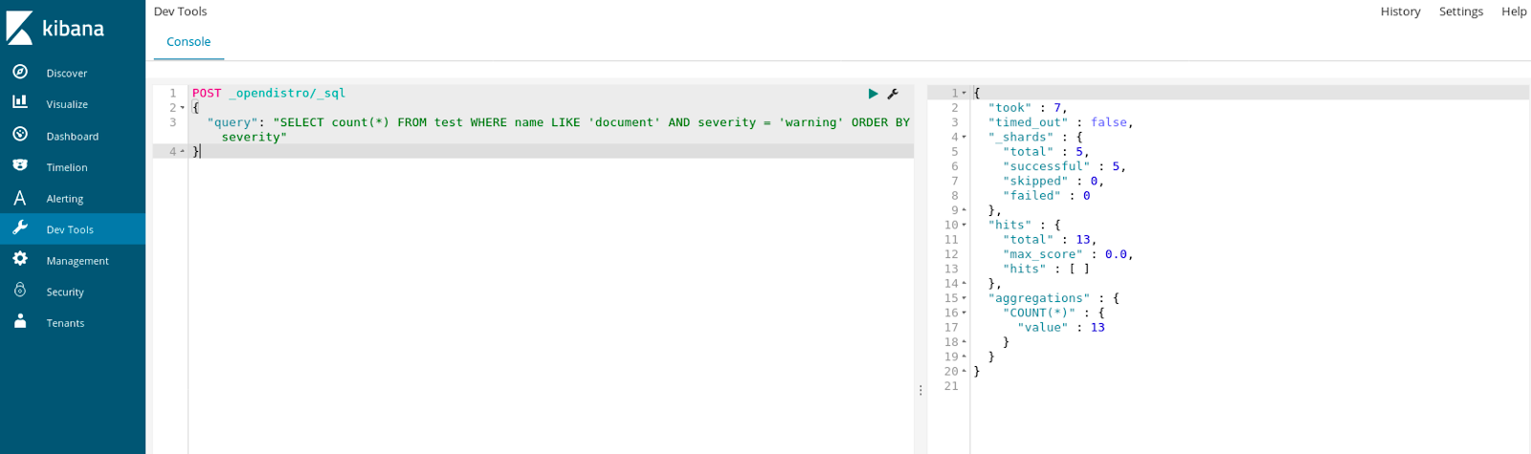Open Tenants person icon
The image size is (1531, 454).
20,322
